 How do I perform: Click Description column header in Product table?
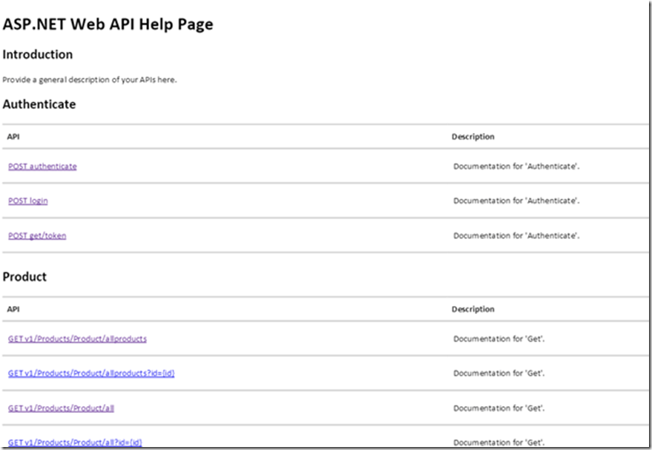point(472,309)
